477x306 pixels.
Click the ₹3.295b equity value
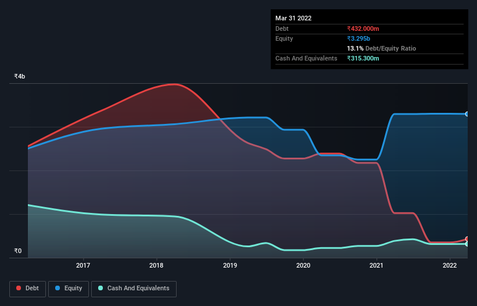pos(358,38)
